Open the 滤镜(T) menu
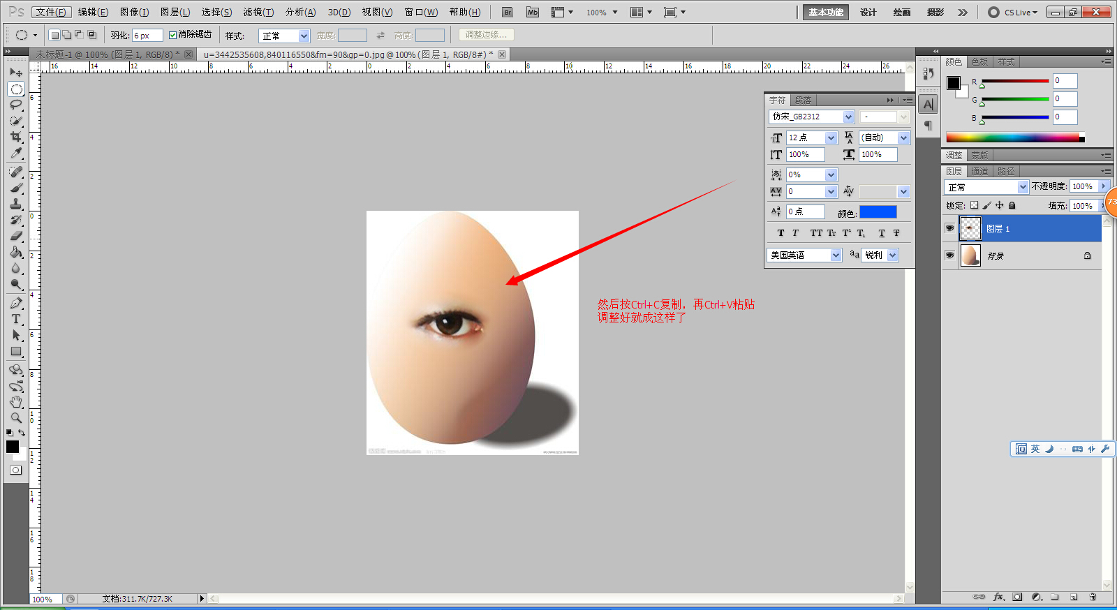The height and width of the screenshot is (610, 1117). 258,12
